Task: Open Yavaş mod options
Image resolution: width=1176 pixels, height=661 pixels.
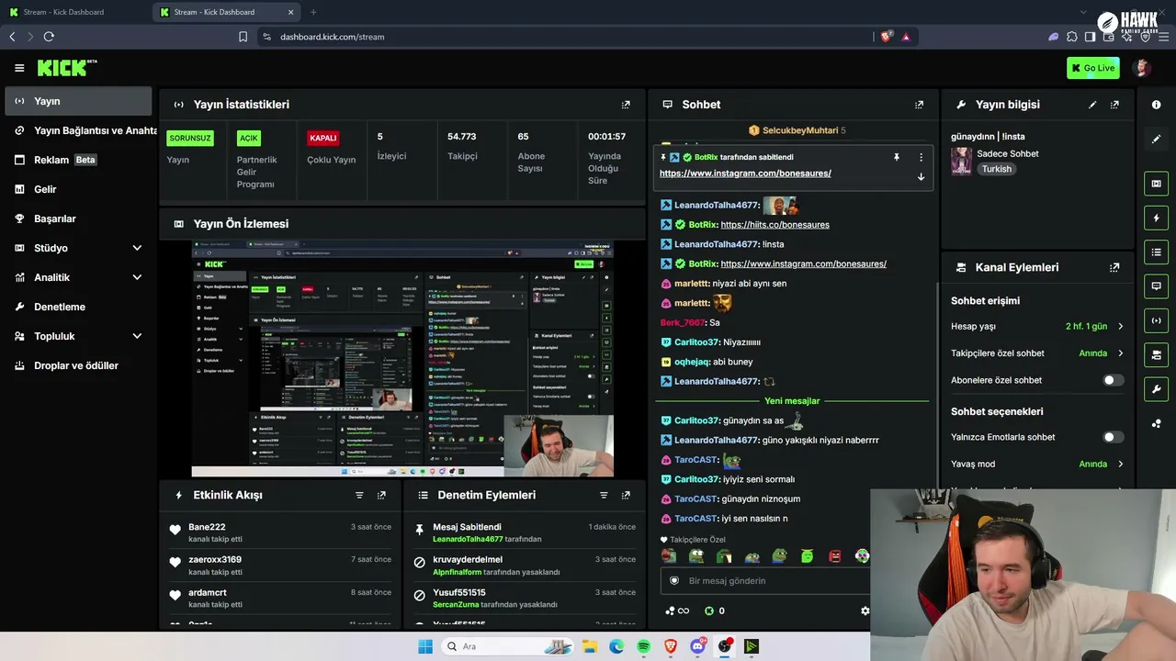Action: click(x=1120, y=464)
